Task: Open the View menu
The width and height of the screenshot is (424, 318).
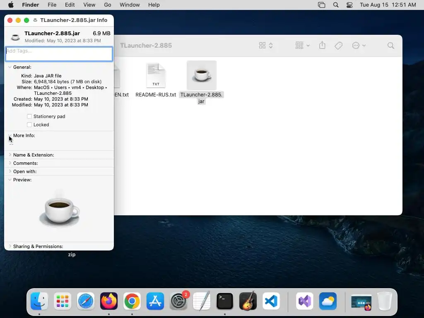Action: point(89,5)
